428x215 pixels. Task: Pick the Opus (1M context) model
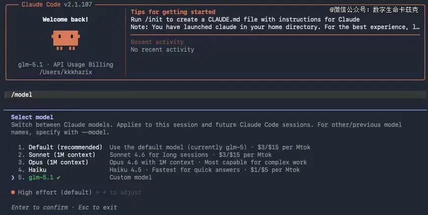coord(58,162)
